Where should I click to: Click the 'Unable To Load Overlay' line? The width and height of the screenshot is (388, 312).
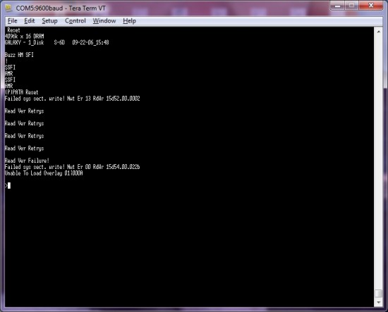tap(44, 173)
